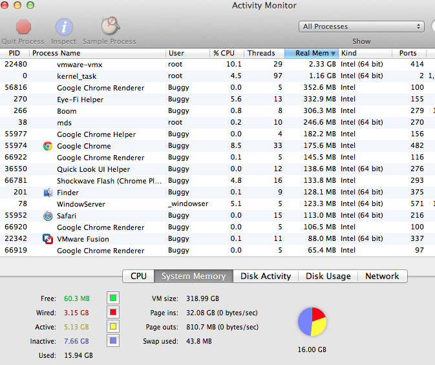
Task: Select Google Chrome Renderer with PID 66922
Action: tap(217, 158)
